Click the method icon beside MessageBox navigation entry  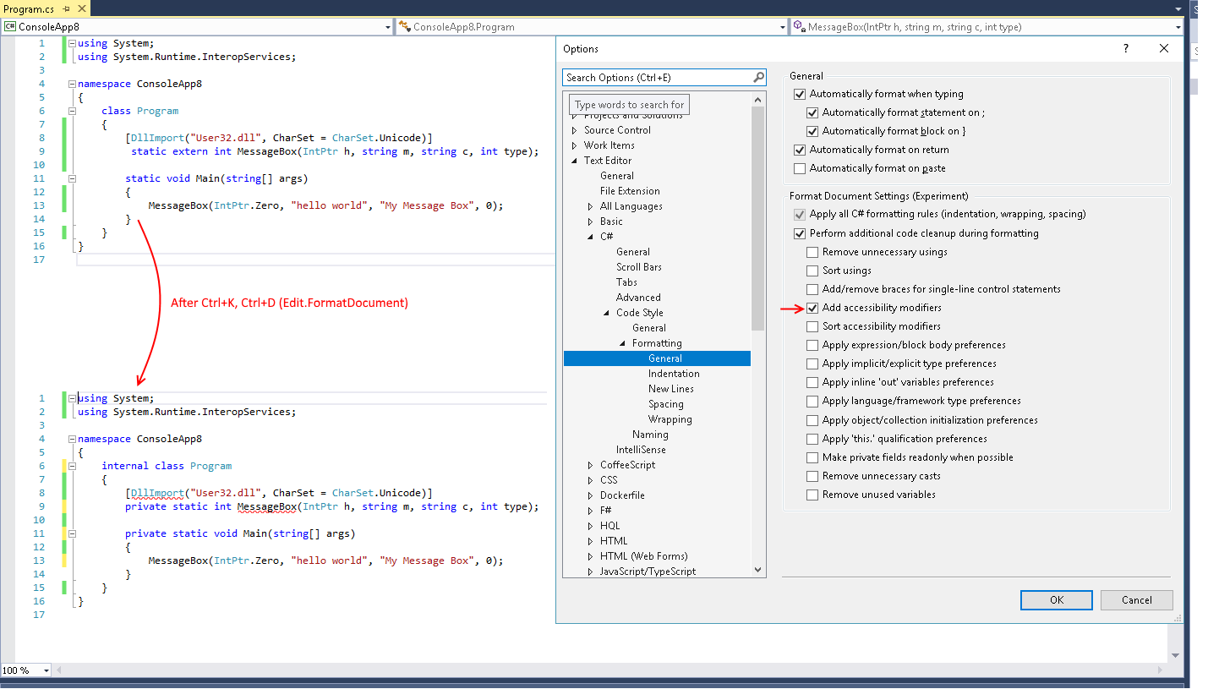click(795, 26)
